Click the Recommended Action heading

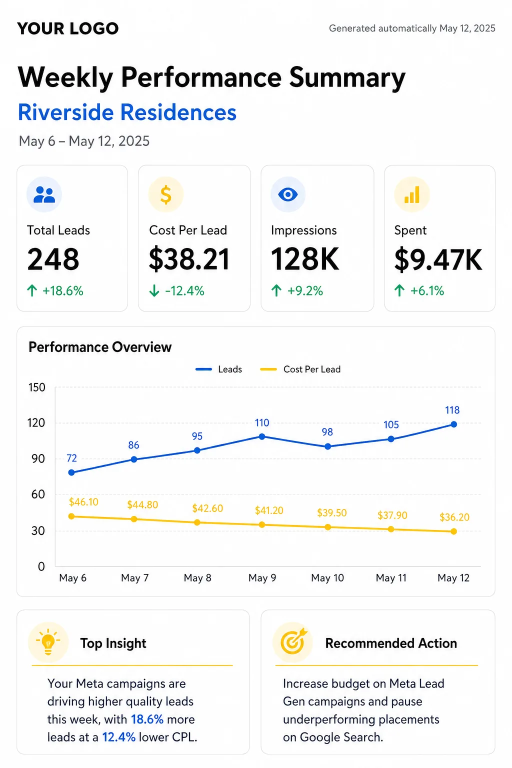click(391, 643)
